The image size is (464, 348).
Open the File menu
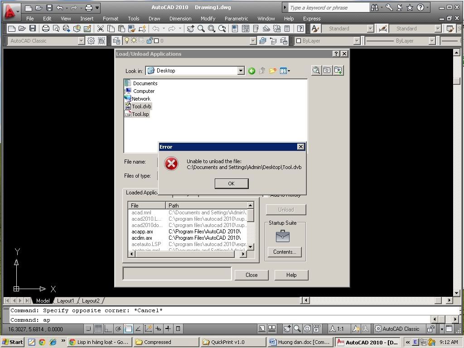[30, 19]
